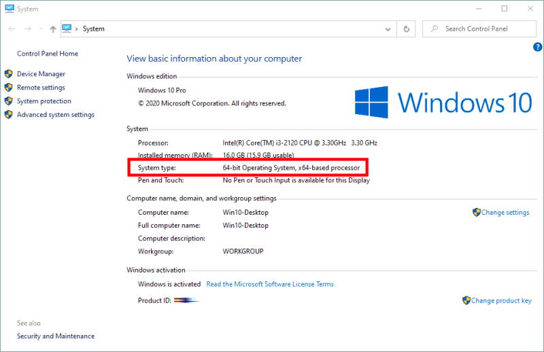
Task: Open Remote settings
Action: (x=41, y=88)
